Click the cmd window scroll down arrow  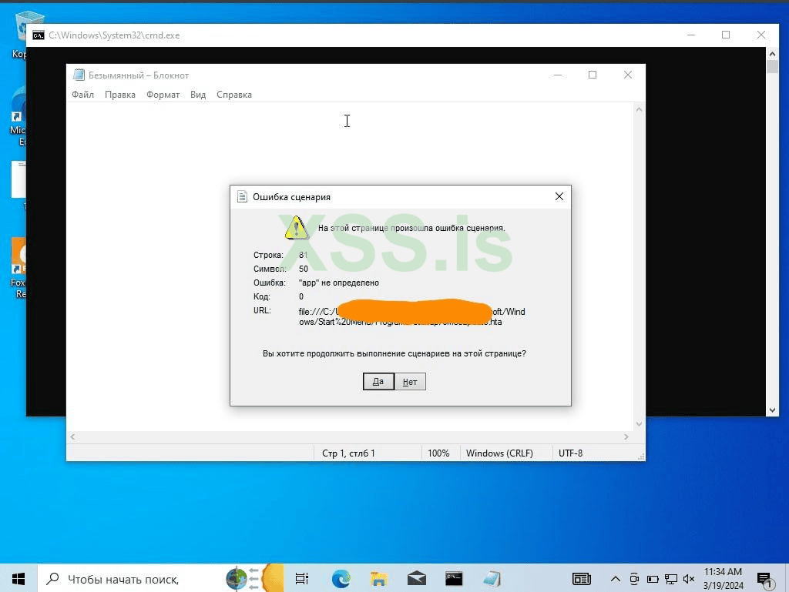[x=772, y=410]
